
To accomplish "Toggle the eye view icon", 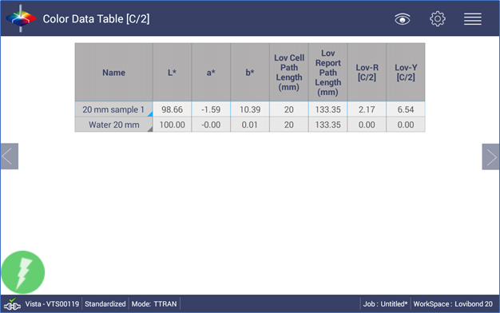I will (402, 19).
